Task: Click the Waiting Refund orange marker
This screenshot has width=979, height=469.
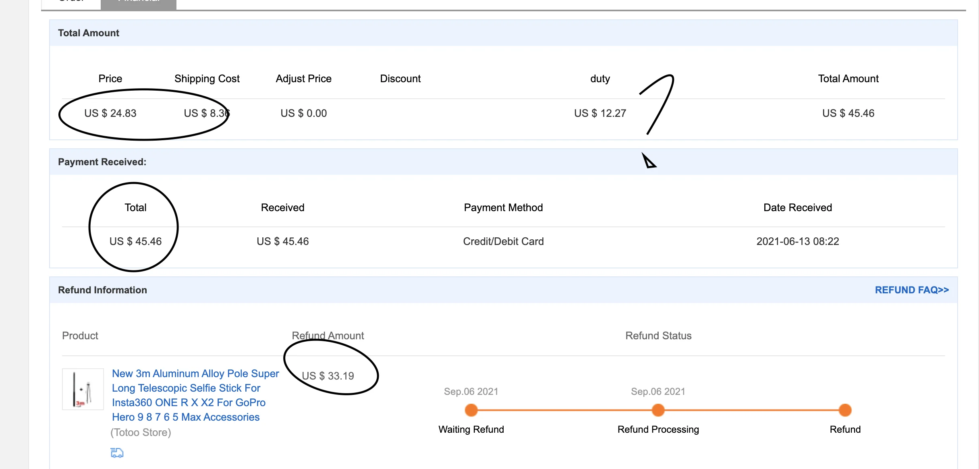Action: click(471, 410)
